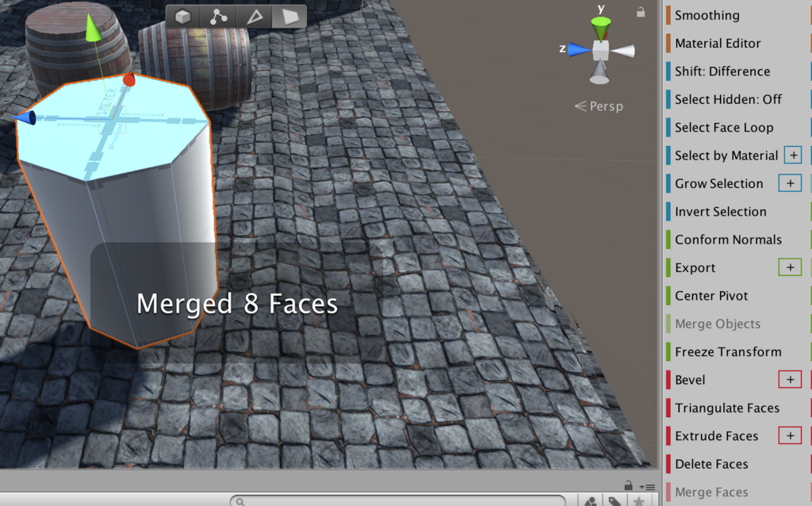
Task: Click in the Project panel search field
Action: pyautogui.click(x=398, y=500)
